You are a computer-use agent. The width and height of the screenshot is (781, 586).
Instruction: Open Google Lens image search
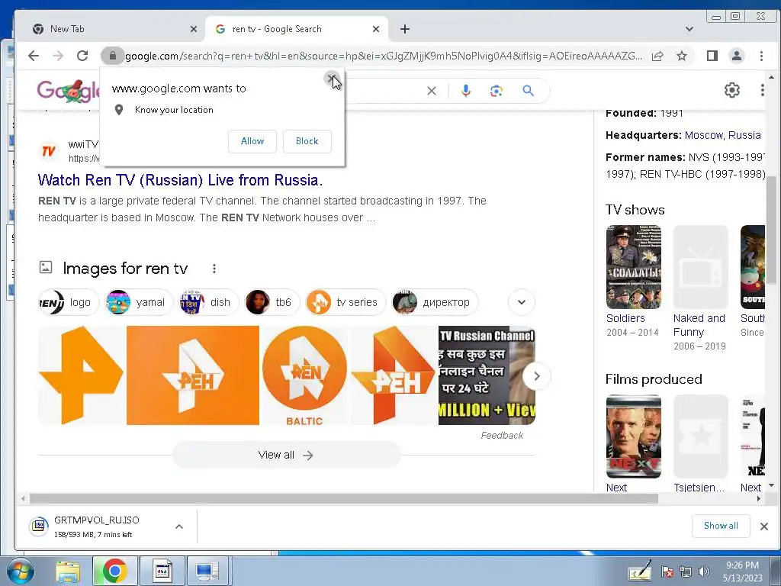(x=496, y=91)
